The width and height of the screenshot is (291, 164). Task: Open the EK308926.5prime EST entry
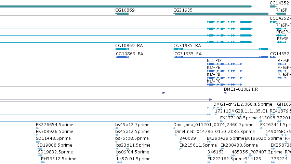tap(54, 132)
